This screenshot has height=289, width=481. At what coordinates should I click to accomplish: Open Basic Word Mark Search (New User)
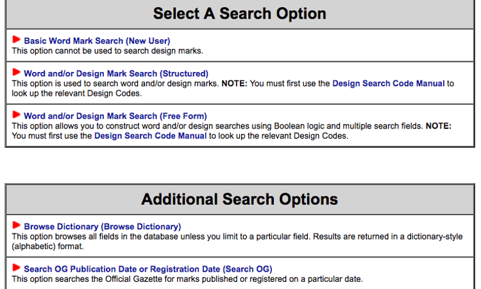[97, 41]
